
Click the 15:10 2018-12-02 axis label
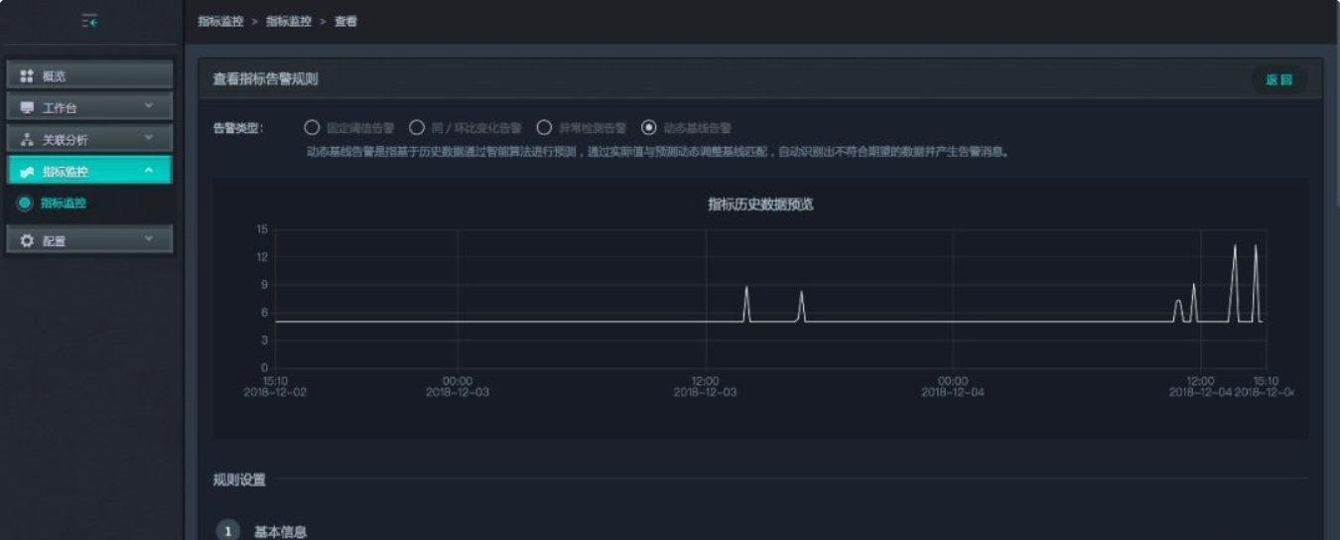(275, 386)
